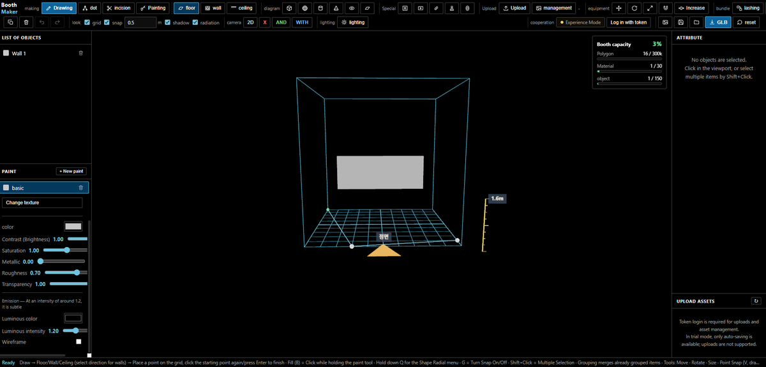Enable the Wireframe checkbox
The image size is (766, 367).
pos(79,342)
